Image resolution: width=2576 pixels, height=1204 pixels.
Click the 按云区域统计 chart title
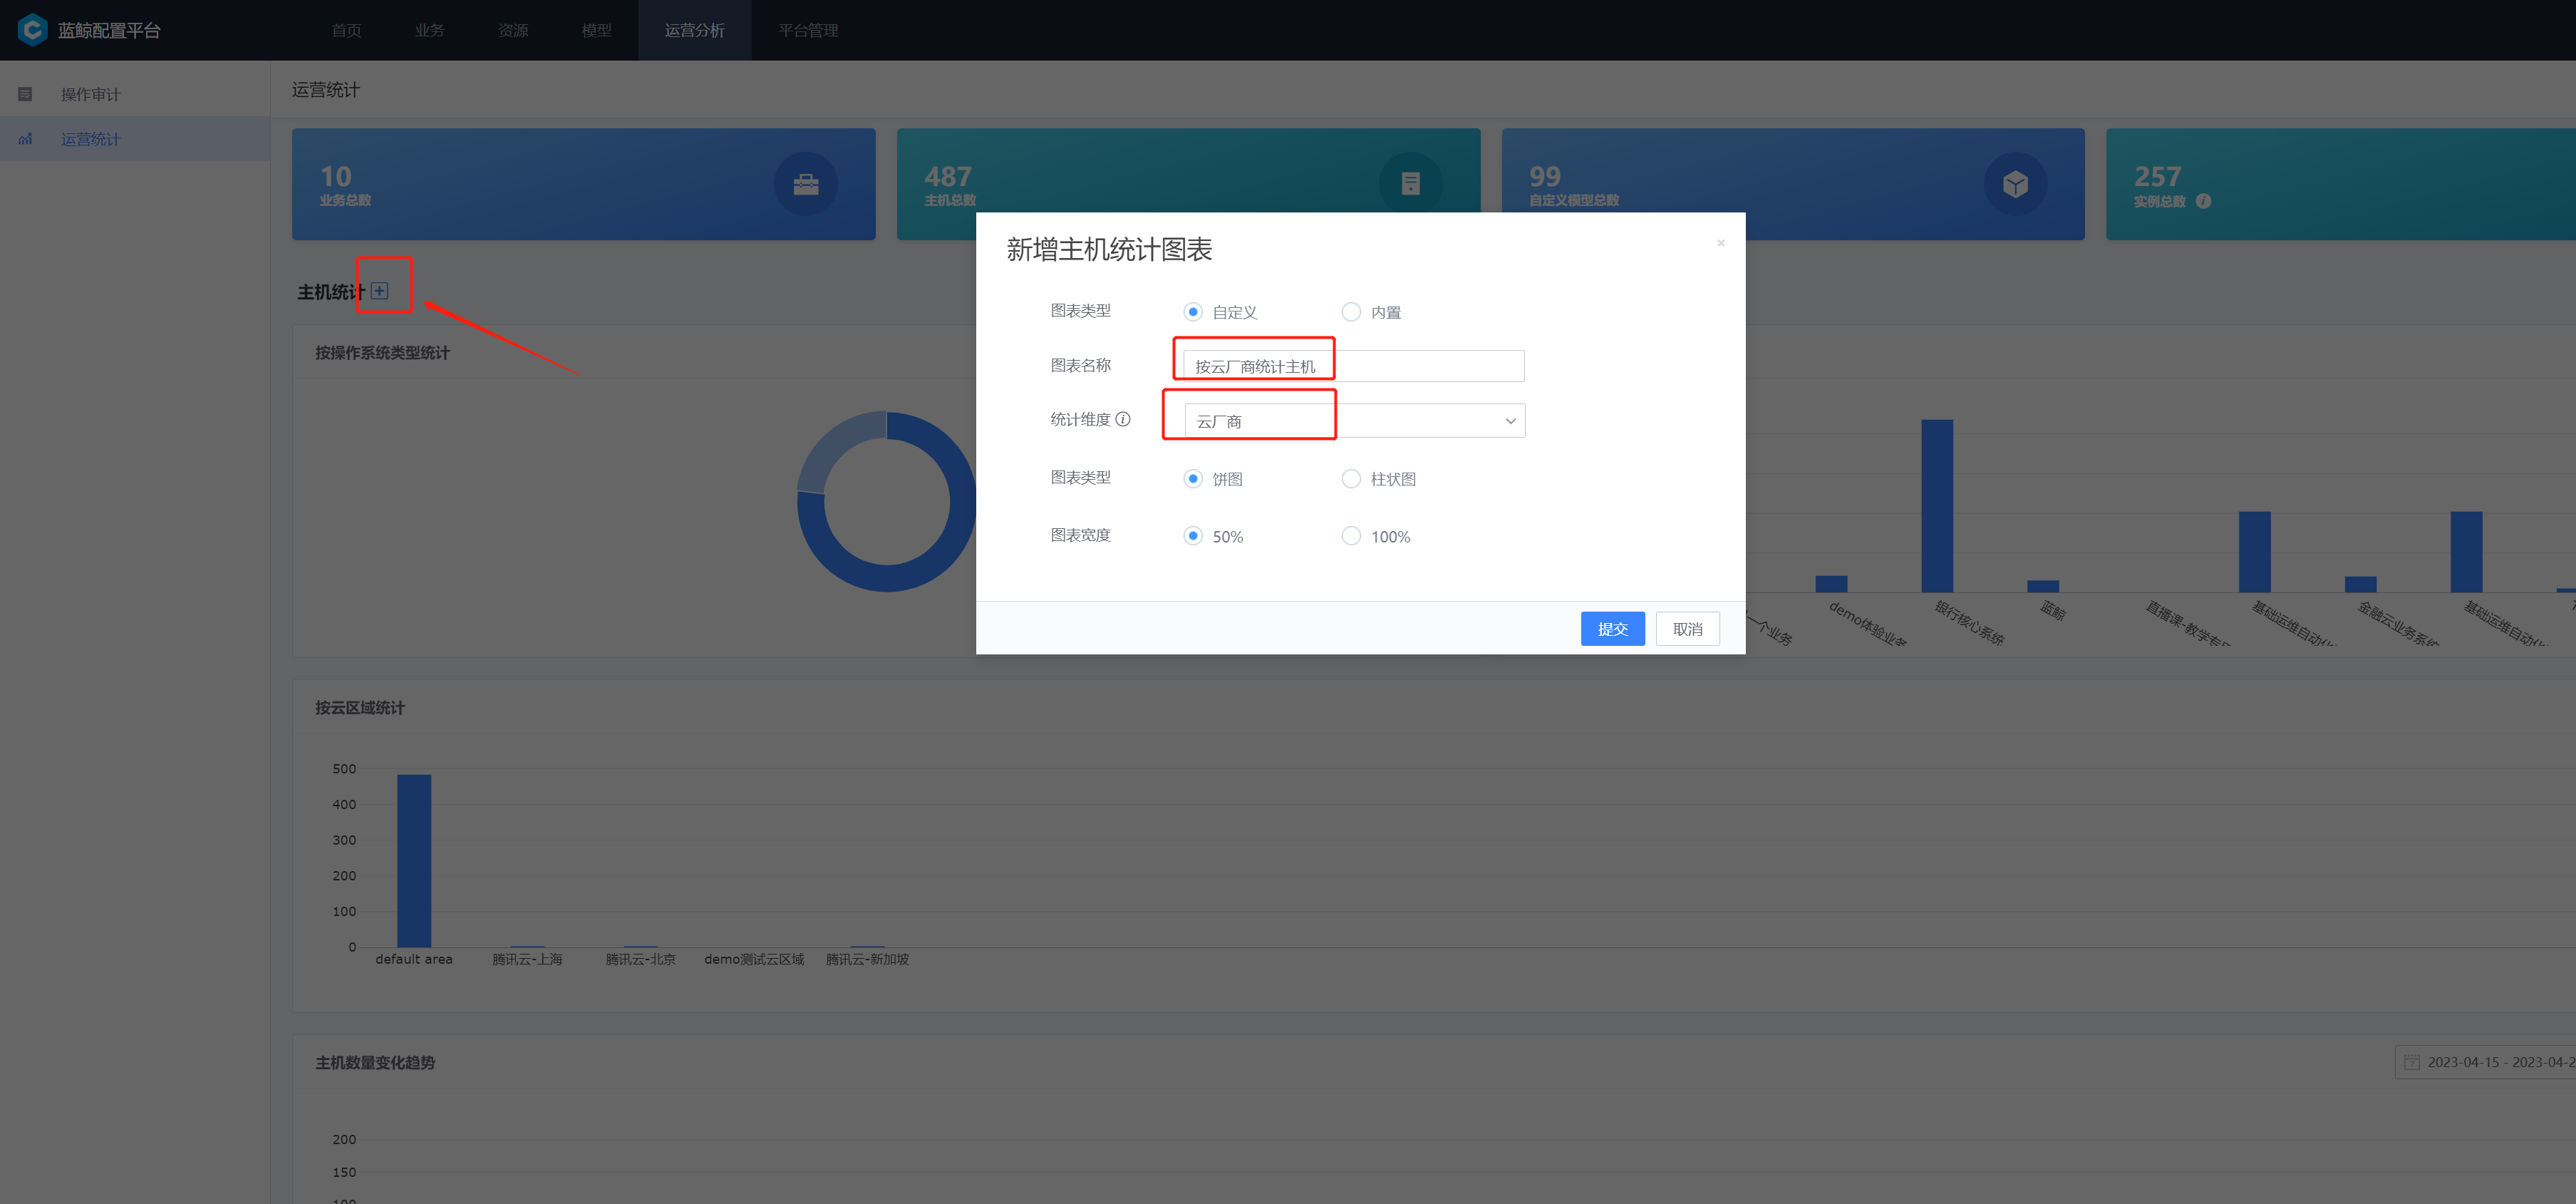coord(360,708)
